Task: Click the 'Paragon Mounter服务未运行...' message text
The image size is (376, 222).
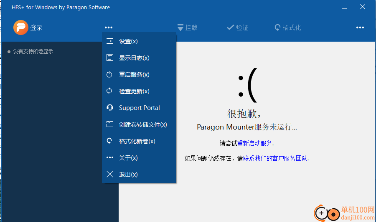Action: (x=247, y=127)
